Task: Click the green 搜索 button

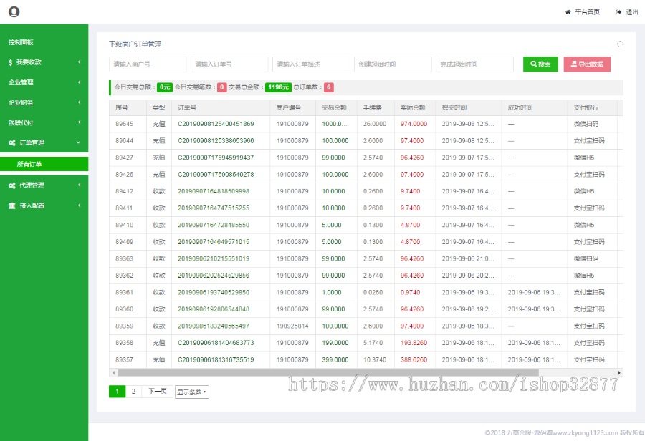Action: (540, 64)
